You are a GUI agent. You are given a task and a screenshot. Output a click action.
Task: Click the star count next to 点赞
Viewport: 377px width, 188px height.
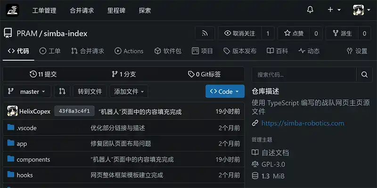[316, 33]
